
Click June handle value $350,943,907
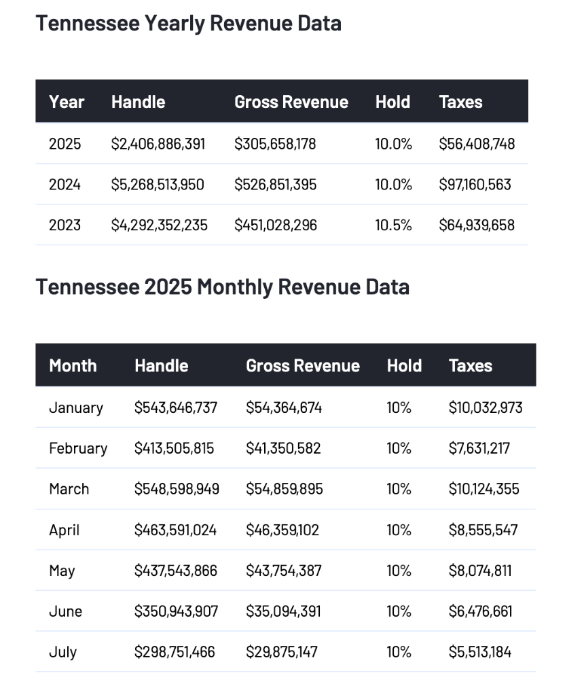(176, 611)
